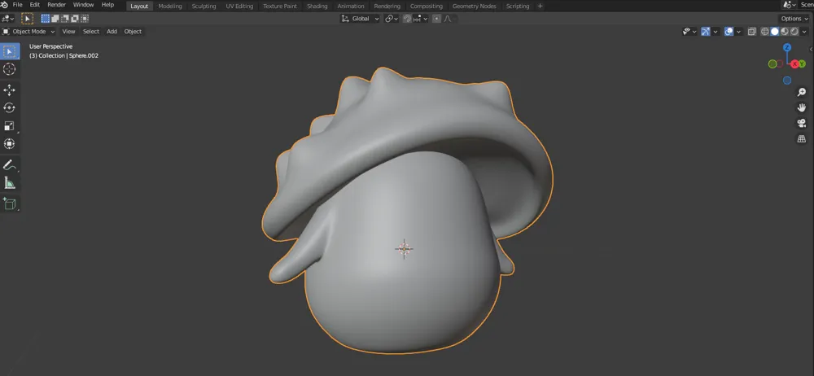
Task: Switch to Material Preview shading
Action: pyautogui.click(x=785, y=32)
